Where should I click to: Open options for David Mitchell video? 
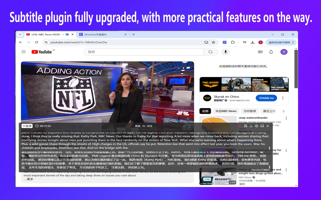click(x=286, y=150)
